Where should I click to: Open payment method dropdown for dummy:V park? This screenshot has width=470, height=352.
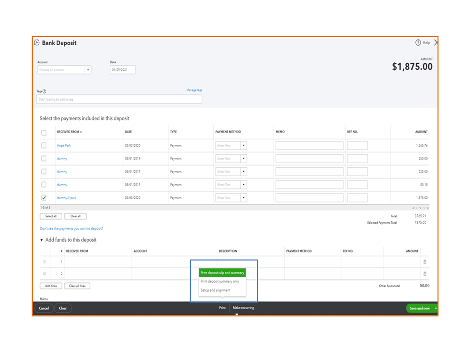244,198
